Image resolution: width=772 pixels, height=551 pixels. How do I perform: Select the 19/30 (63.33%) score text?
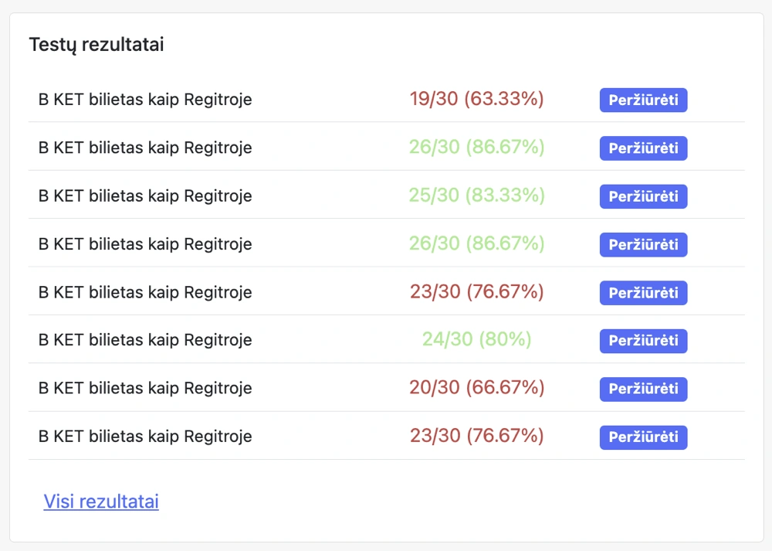click(476, 99)
